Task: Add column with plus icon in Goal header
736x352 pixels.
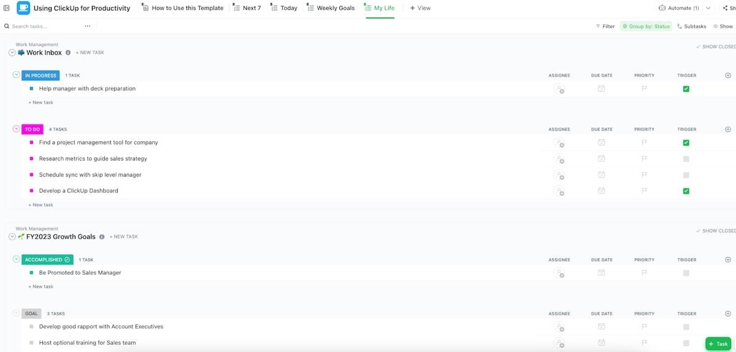Action: coord(728,313)
